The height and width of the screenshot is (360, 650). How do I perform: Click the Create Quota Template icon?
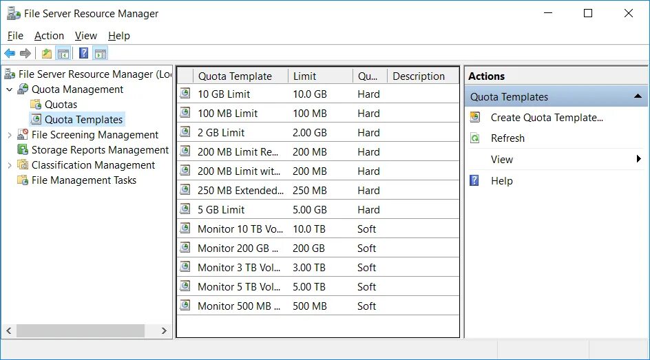coord(475,118)
